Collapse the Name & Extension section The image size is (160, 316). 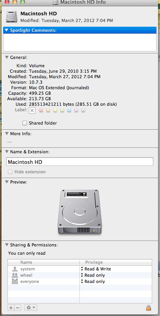(7, 152)
